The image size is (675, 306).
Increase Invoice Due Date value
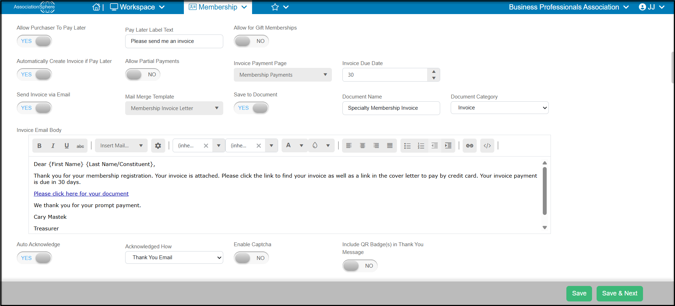pyautogui.click(x=434, y=71)
